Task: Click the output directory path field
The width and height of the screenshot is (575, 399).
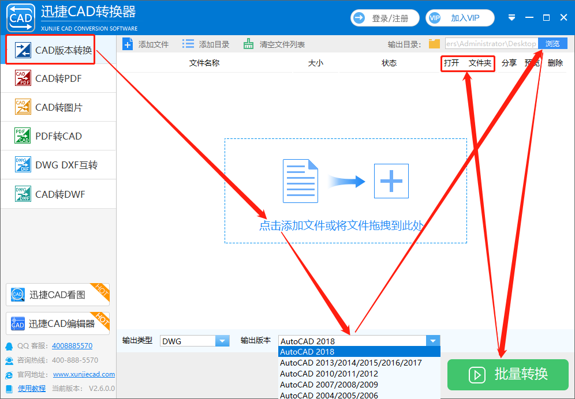Action: 492,44
